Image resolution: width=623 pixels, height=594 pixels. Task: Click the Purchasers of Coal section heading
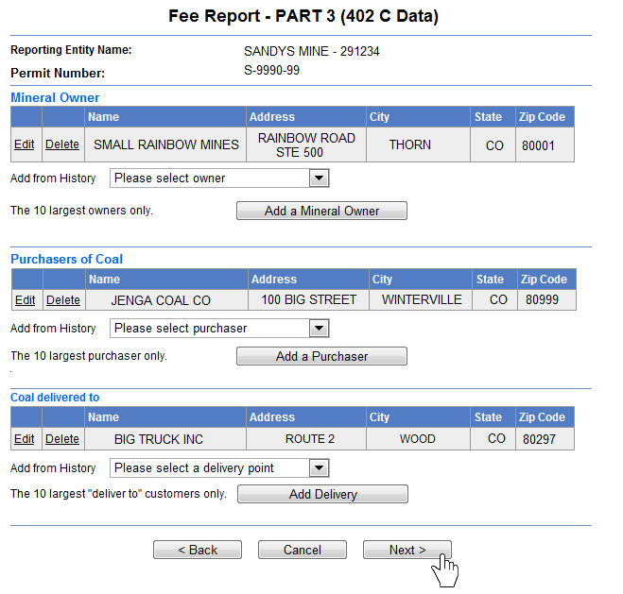[x=67, y=259]
